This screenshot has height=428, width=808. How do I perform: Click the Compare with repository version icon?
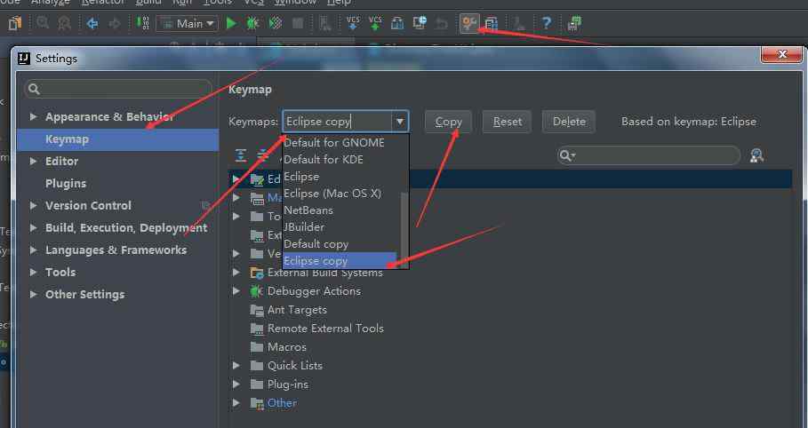[397, 23]
